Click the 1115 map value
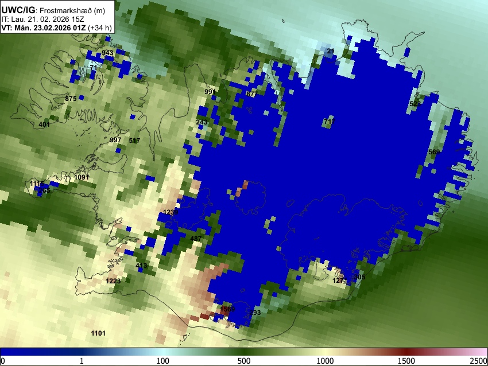Screen dimensions: 488x366 pos(37,184)
